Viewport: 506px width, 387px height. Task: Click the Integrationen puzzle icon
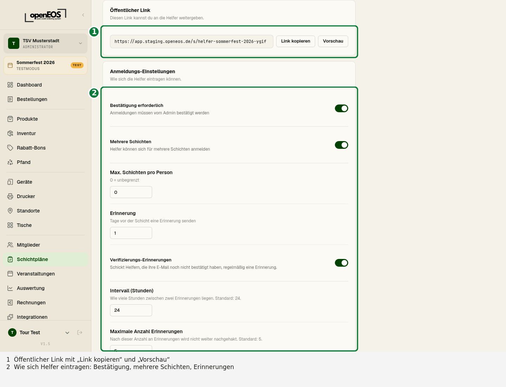tap(10, 317)
